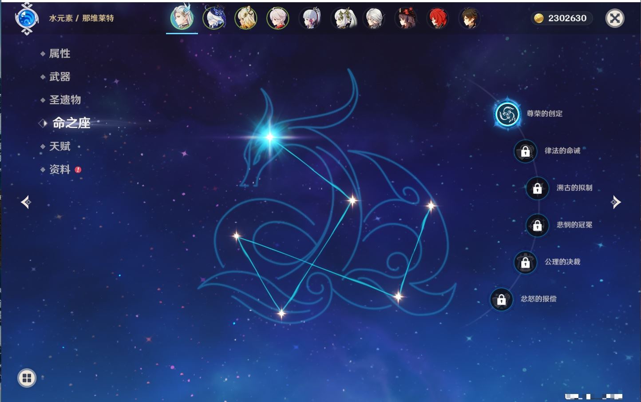
Task: Click the locked 溯古的拟制 constellation icon
Action: [x=537, y=188]
